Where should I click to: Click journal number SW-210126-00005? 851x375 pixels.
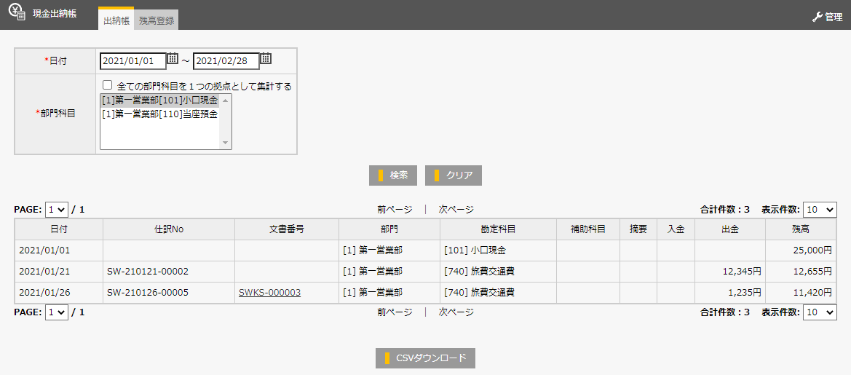[148, 293]
